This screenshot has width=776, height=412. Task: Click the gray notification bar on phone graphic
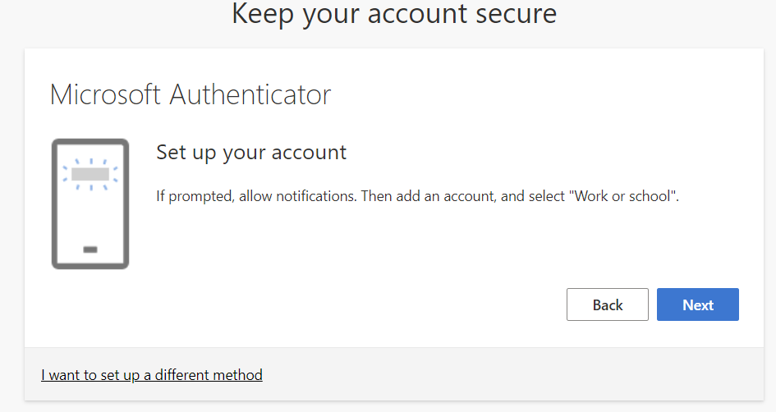90,174
